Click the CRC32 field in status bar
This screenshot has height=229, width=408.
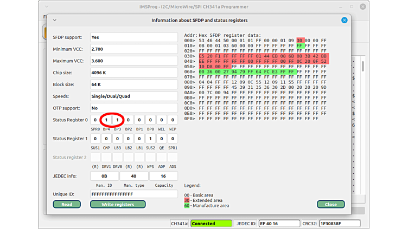click(340, 223)
